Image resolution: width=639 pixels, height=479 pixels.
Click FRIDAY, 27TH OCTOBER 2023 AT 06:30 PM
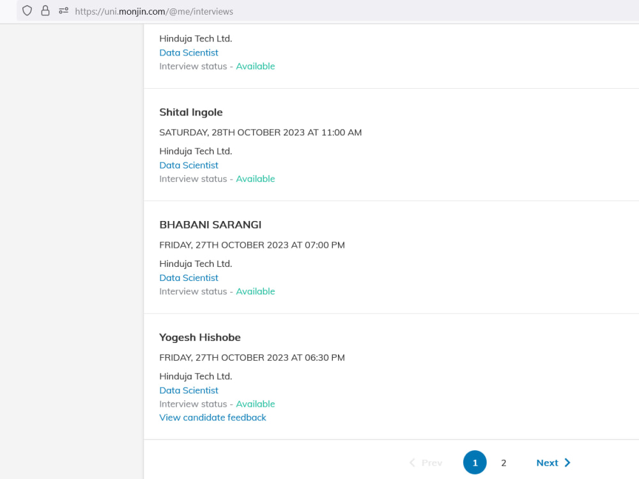pyautogui.click(x=252, y=358)
